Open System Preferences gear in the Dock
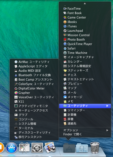This screenshot has height=157, width=113. (x=37, y=148)
